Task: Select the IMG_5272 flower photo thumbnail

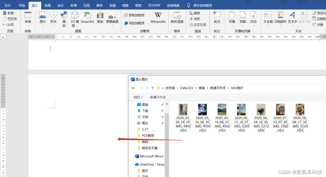Action: 261,109
